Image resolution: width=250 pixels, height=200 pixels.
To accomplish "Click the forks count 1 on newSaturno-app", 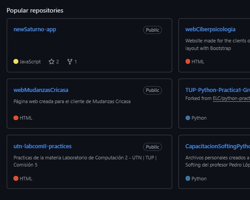I will [76, 62].
